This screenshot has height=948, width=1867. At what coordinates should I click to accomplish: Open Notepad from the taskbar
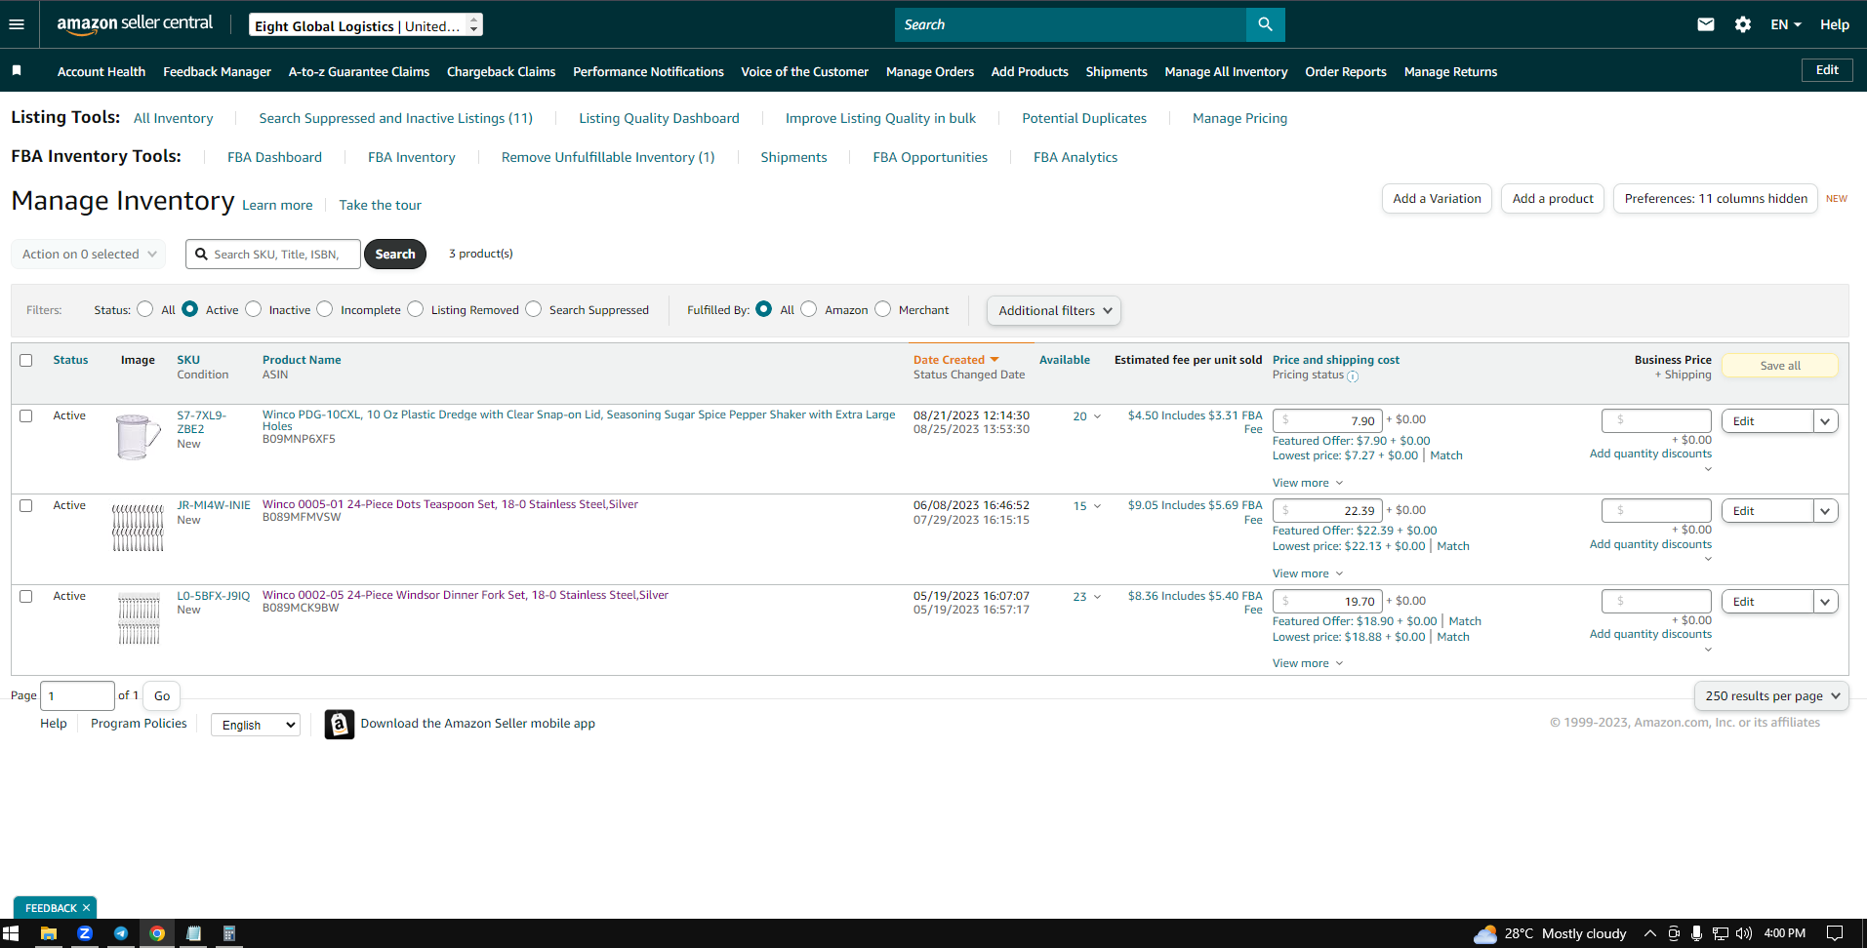pos(193,933)
